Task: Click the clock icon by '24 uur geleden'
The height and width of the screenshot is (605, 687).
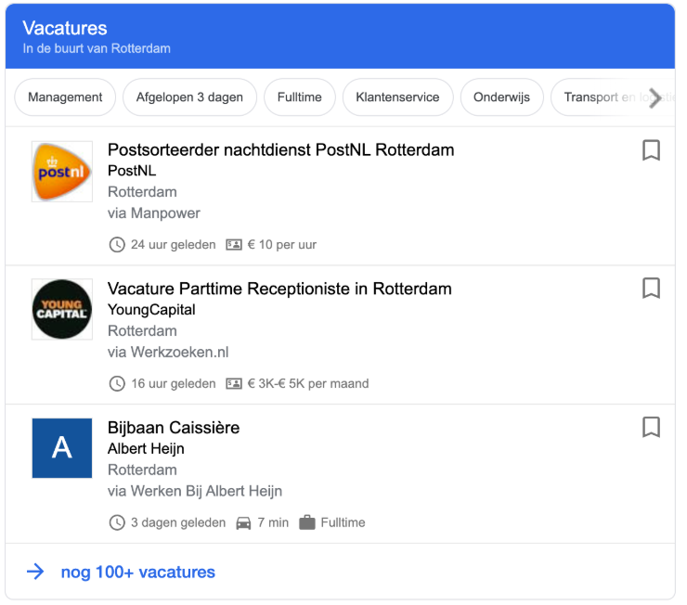Action: click(x=117, y=245)
